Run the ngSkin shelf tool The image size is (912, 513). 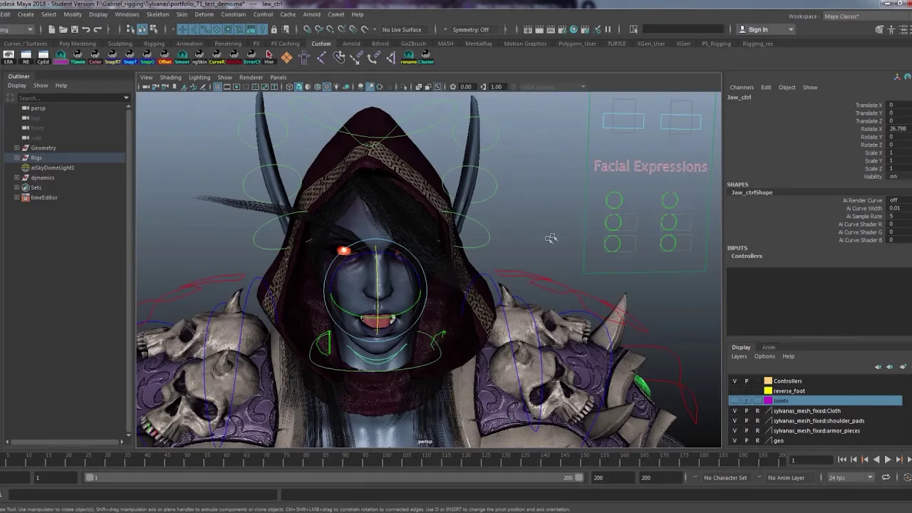point(199,57)
